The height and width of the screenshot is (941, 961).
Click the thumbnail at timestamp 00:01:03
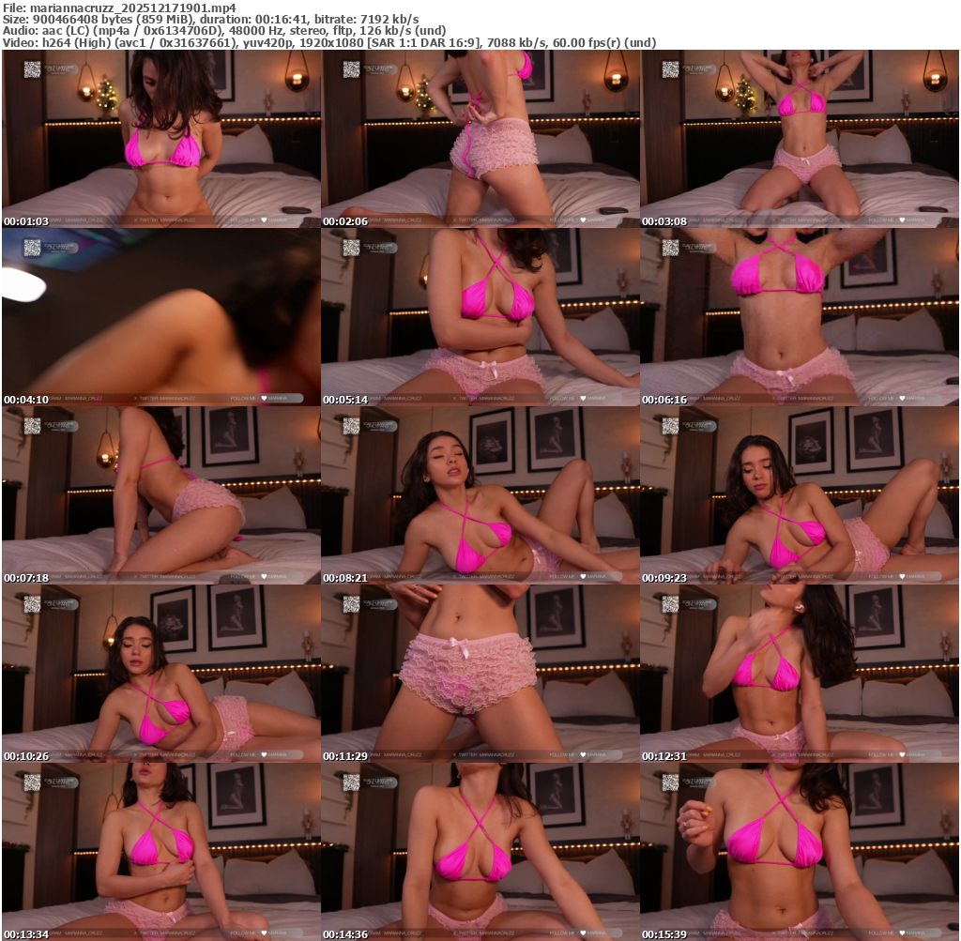[160, 139]
